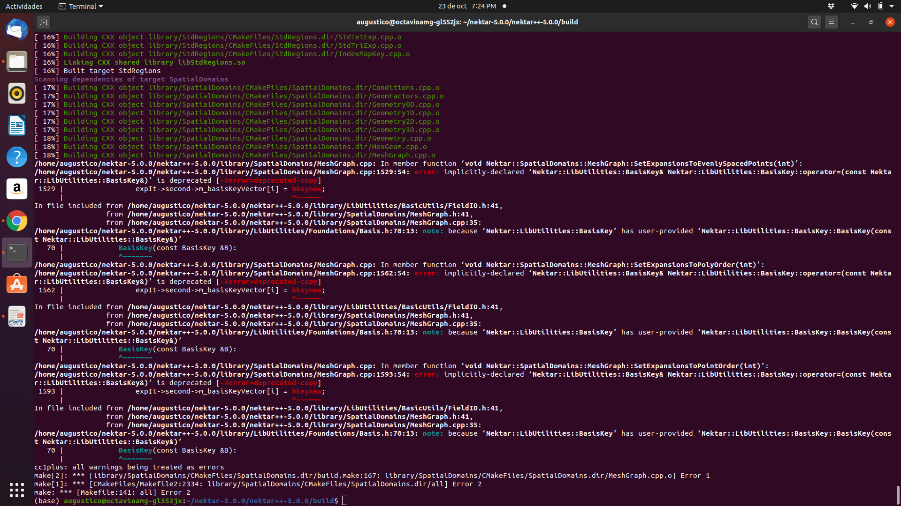
Task: Launch Thunderbird mail from the dock
Action: [17, 30]
